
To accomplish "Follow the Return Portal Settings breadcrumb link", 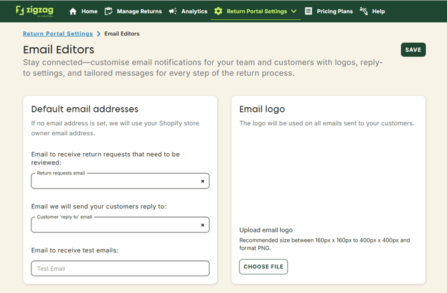I will click(58, 33).
